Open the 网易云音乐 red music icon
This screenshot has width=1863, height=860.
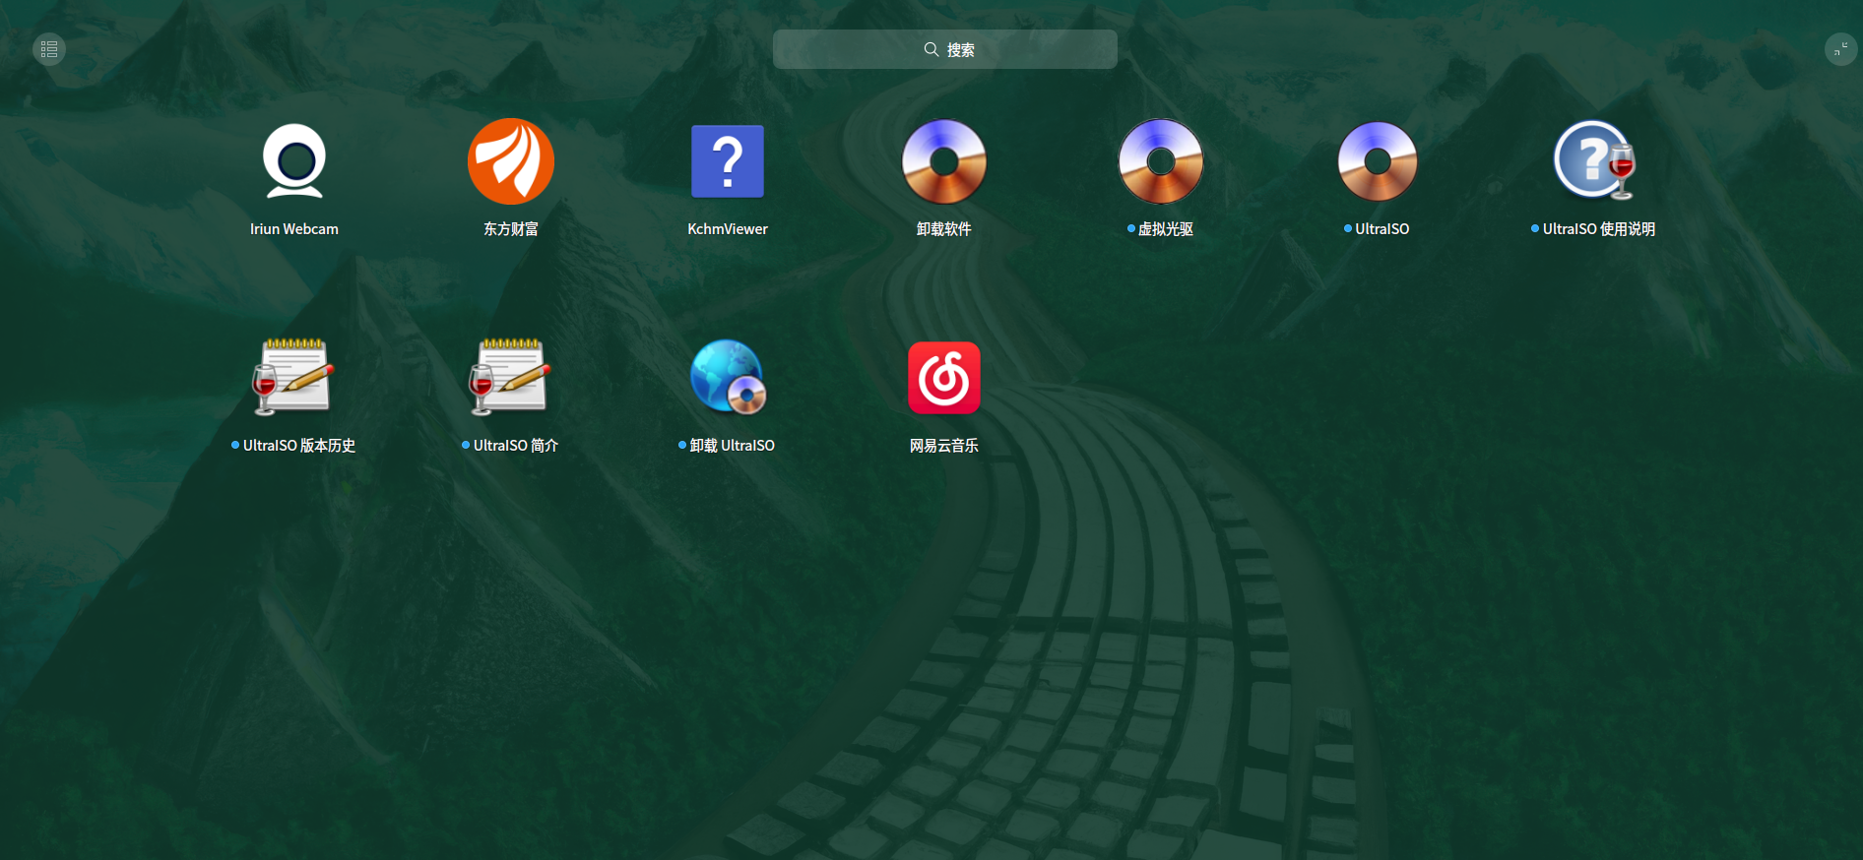(x=944, y=378)
